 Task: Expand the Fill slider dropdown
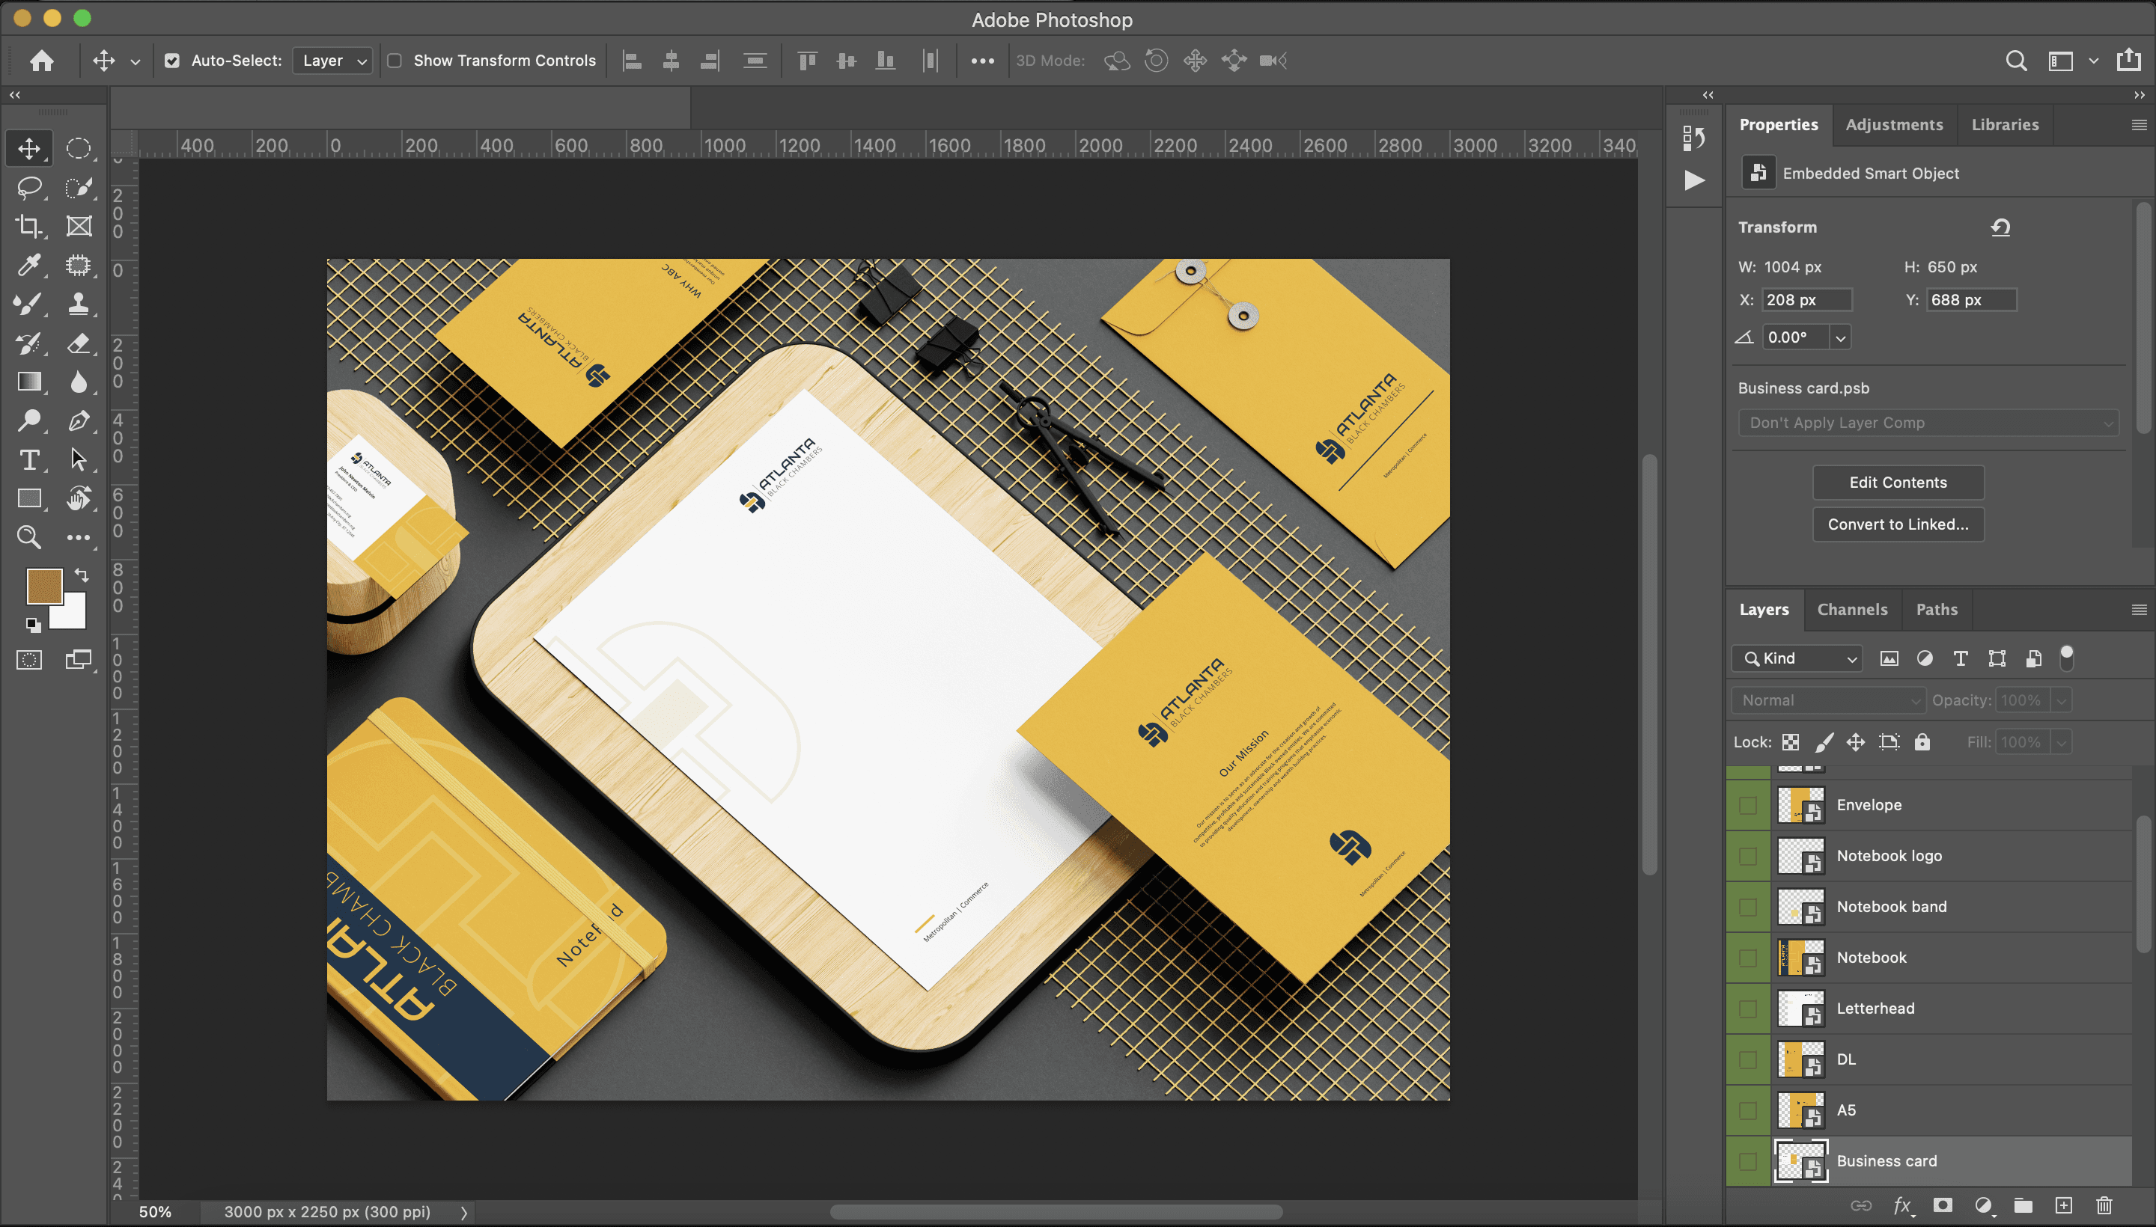[2062, 742]
